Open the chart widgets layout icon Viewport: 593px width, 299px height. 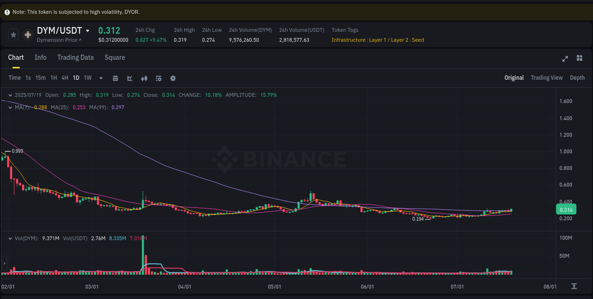click(x=579, y=58)
